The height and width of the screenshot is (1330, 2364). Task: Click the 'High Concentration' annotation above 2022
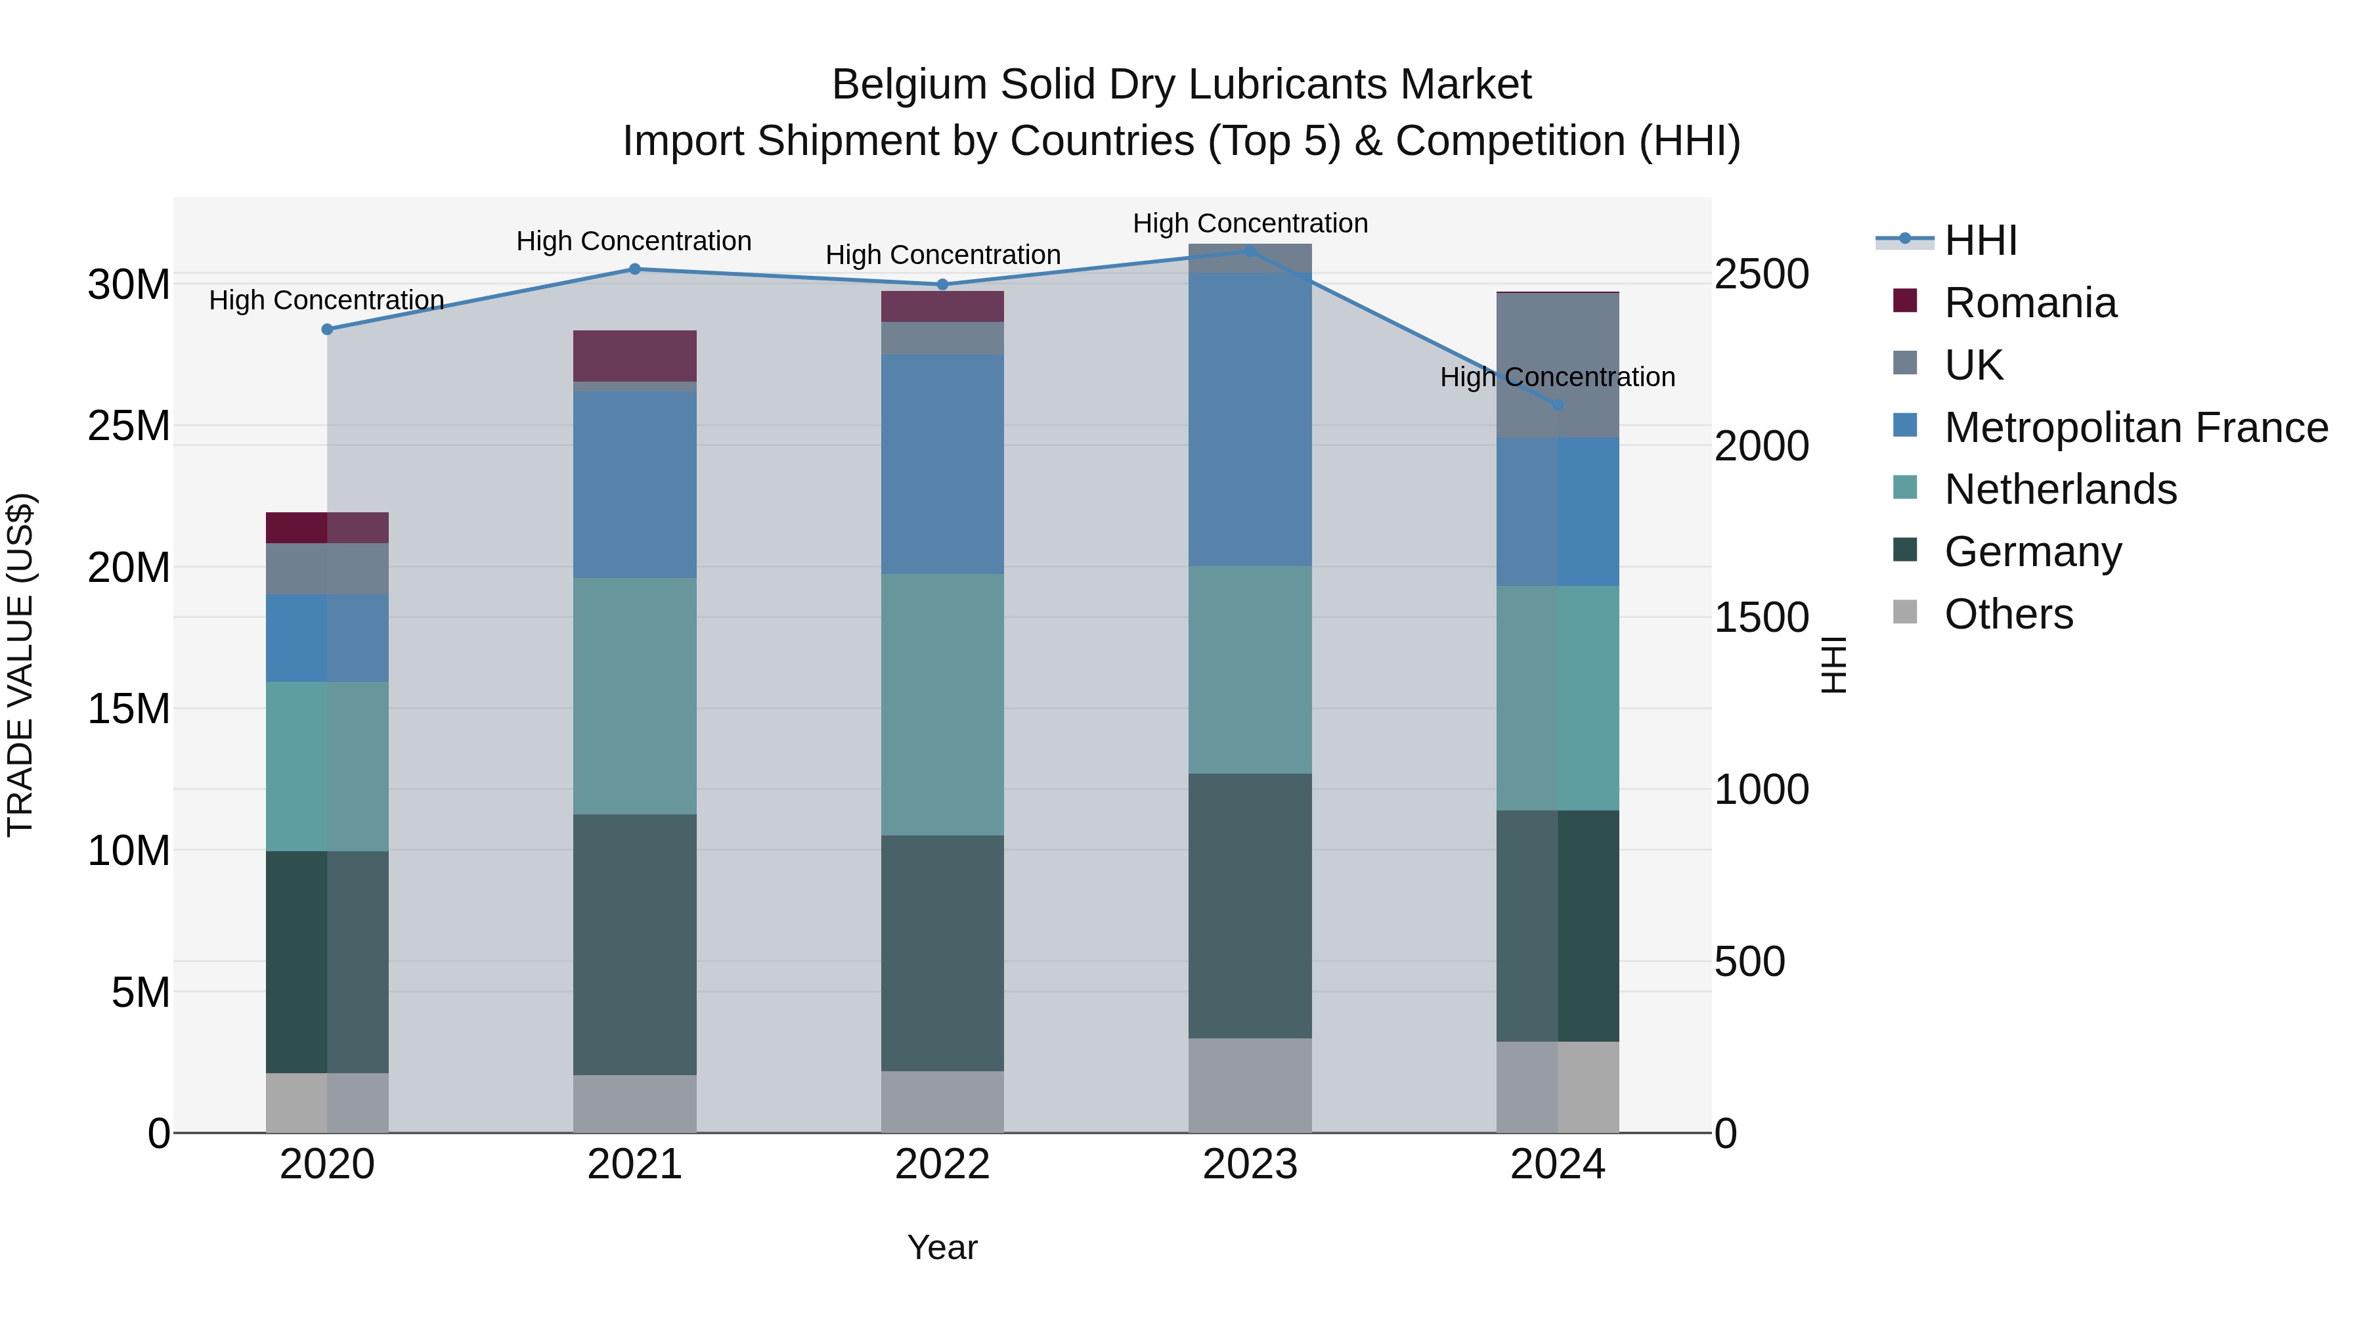point(944,255)
